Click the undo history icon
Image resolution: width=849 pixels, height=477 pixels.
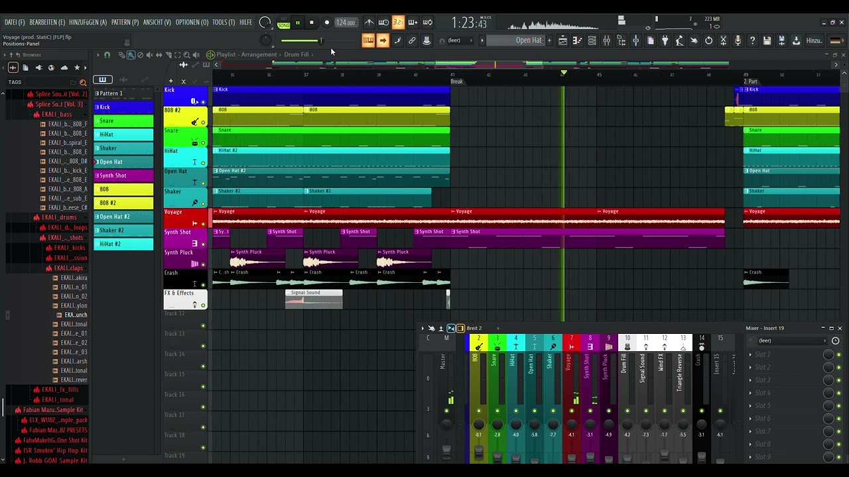[708, 40]
